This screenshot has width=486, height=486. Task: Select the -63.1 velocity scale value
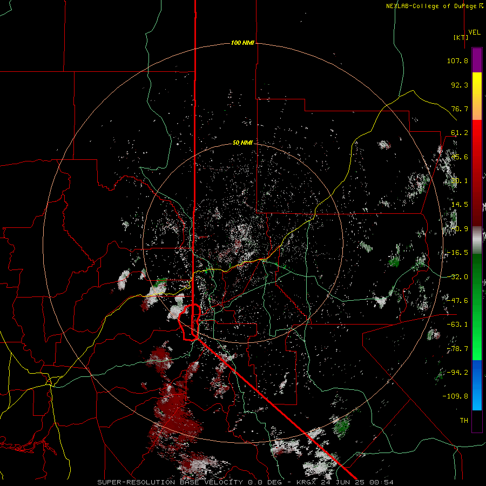457,325
